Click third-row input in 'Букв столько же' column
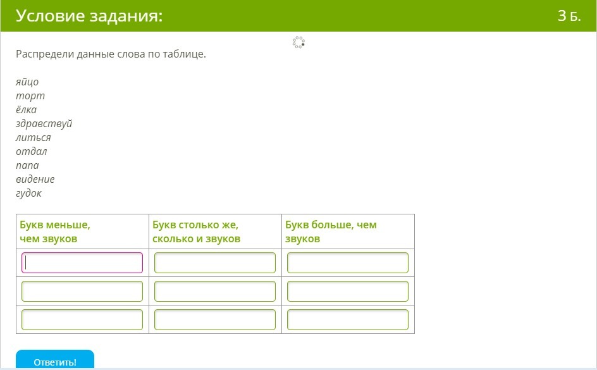 click(215, 319)
